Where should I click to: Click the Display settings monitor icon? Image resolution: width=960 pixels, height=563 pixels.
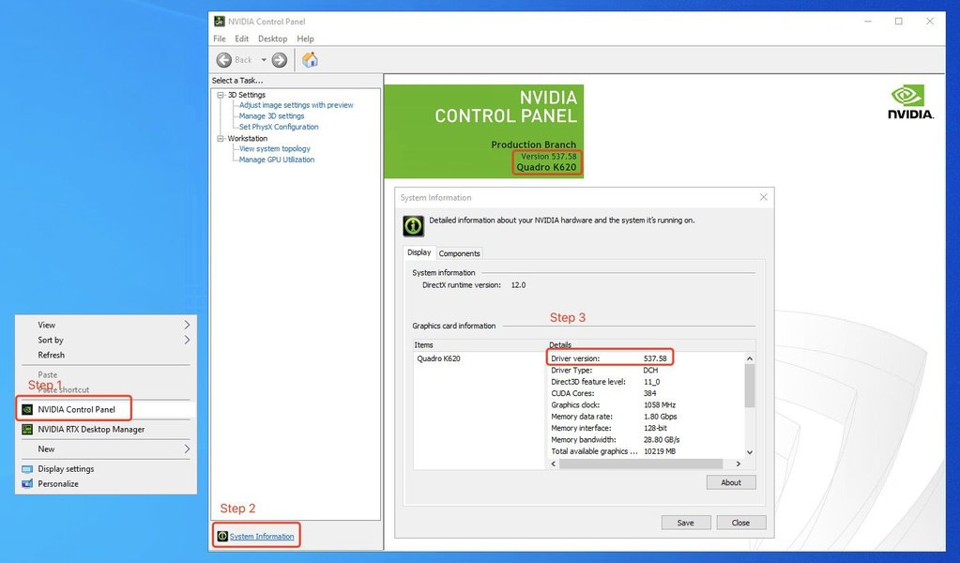pyautogui.click(x=27, y=469)
